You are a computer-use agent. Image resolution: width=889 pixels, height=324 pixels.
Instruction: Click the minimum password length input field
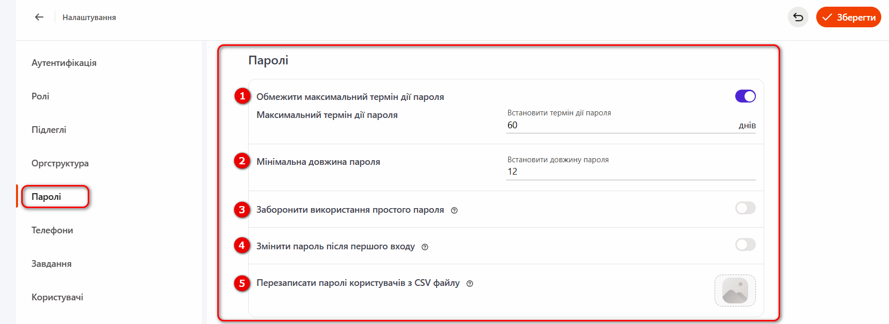coord(629,172)
